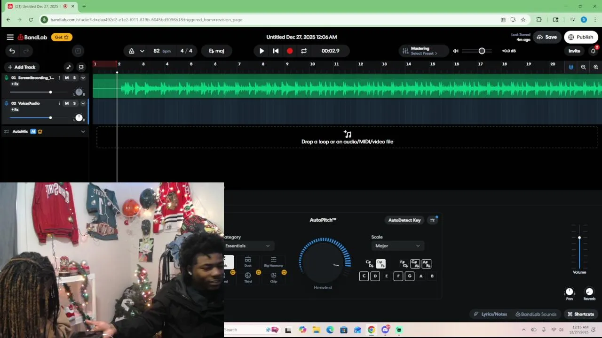Viewport: 602px width, 338px height.
Task: Toggle the magnet snap-to-grid icon
Action: tap(571, 67)
